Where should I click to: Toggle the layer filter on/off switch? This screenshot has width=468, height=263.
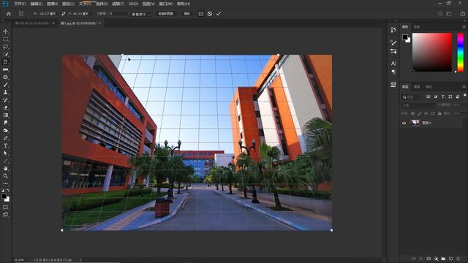click(465, 96)
